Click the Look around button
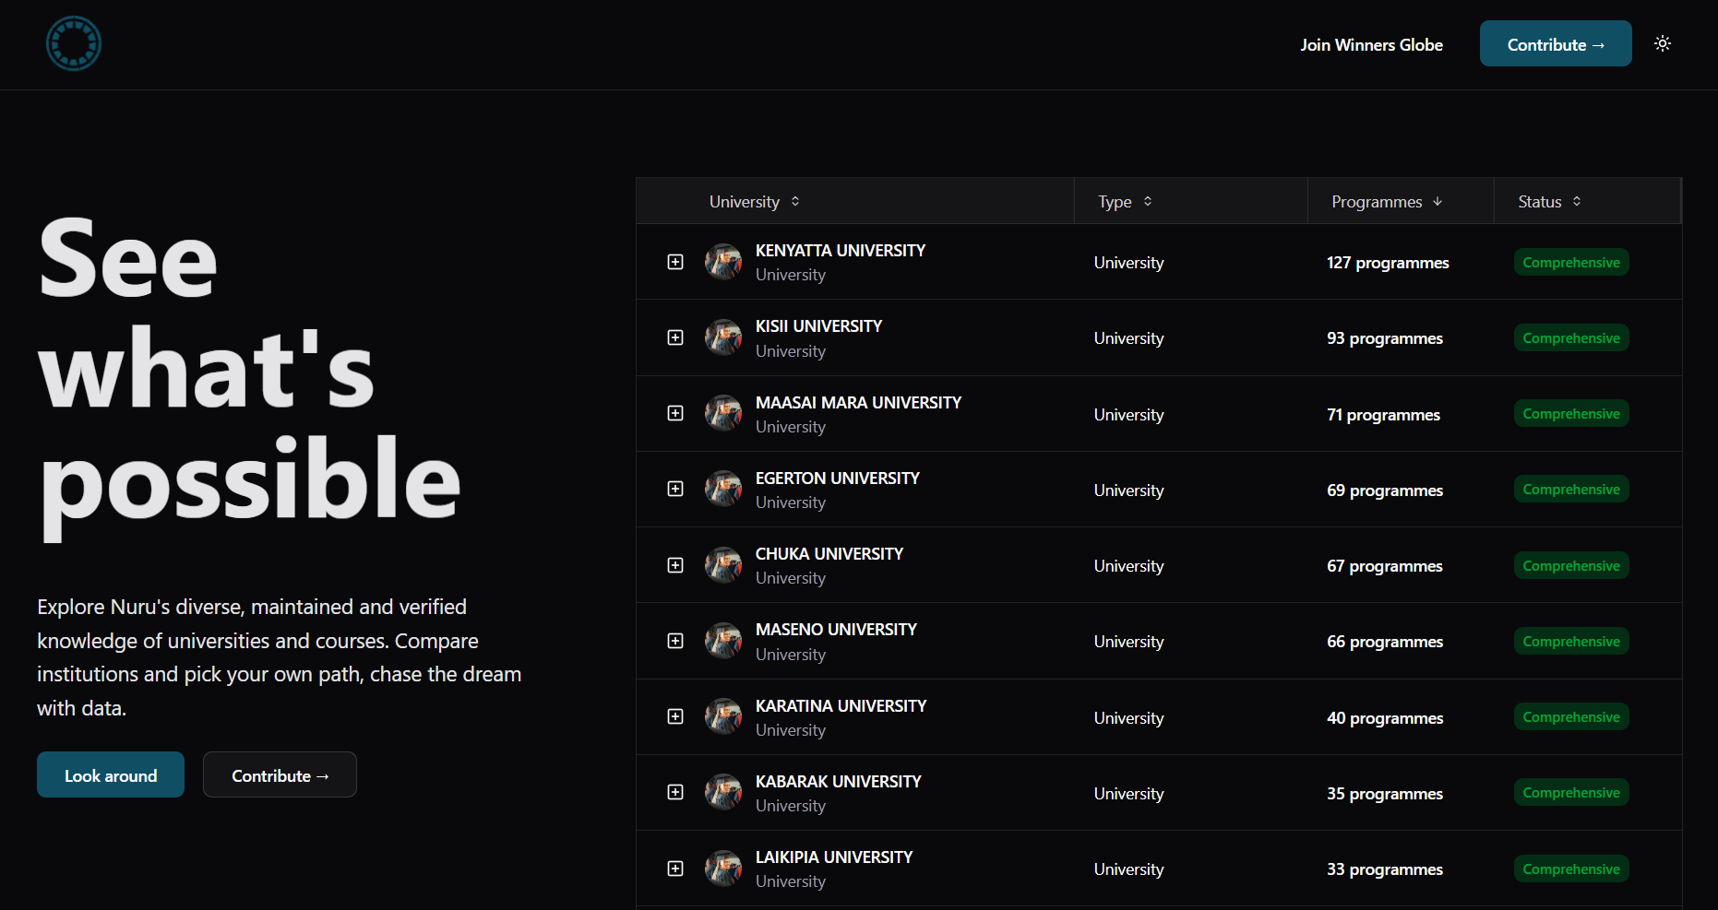Viewport: 1718px width, 910px height. click(110, 774)
